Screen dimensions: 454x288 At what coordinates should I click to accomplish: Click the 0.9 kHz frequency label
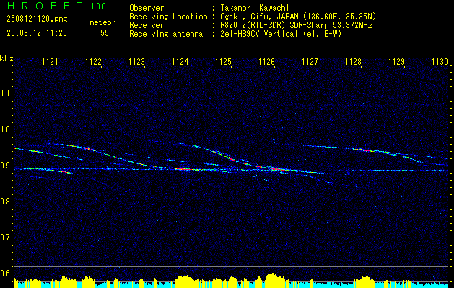point(6,166)
